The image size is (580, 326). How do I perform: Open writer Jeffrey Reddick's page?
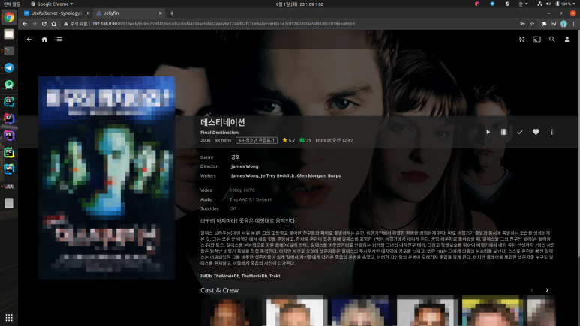pyautogui.click(x=277, y=175)
